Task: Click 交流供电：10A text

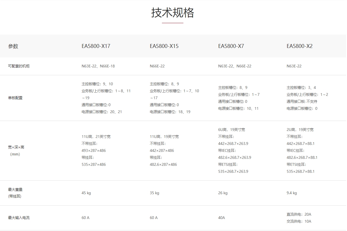Action: click(x=299, y=222)
